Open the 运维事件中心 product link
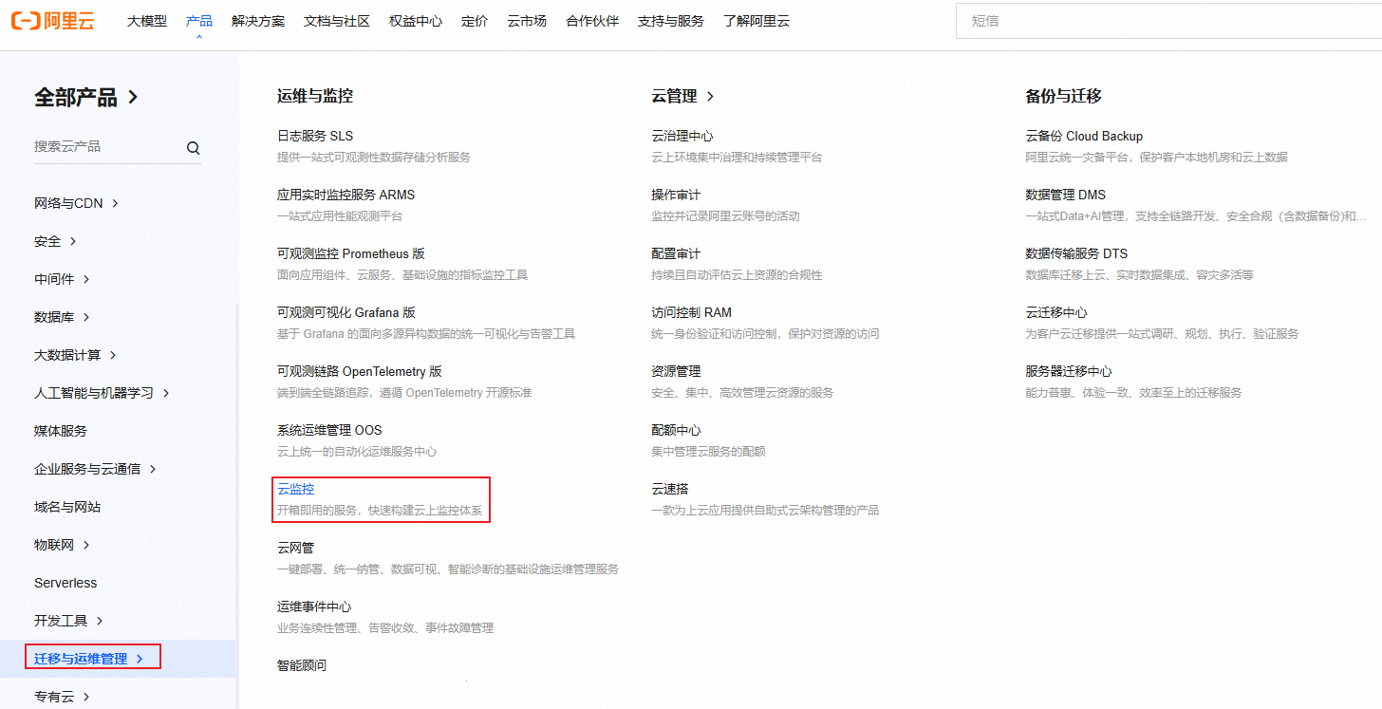The width and height of the screenshot is (1382, 709). click(x=315, y=606)
